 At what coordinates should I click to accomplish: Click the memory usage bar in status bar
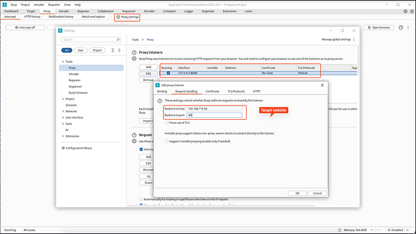[x=377, y=230]
